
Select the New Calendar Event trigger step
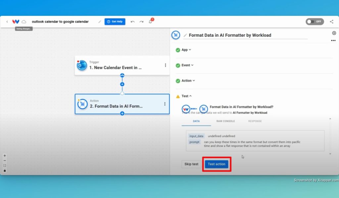point(122,65)
